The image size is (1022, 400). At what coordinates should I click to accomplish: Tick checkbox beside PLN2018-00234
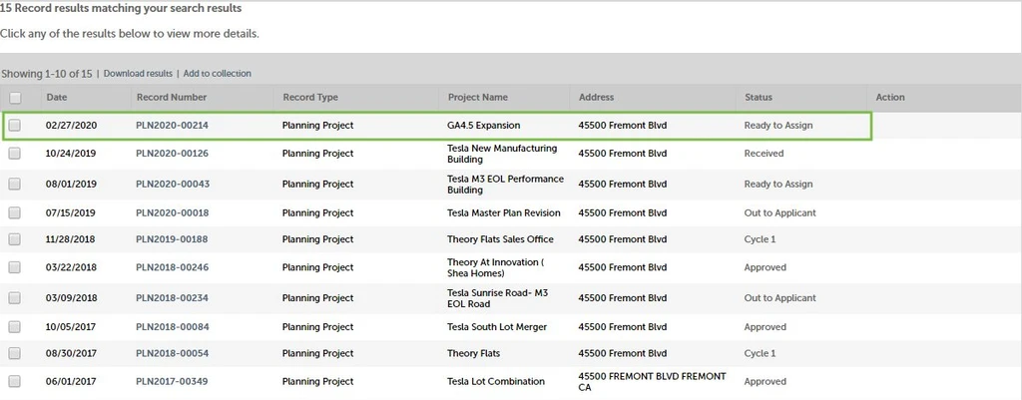(x=15, y=297)
